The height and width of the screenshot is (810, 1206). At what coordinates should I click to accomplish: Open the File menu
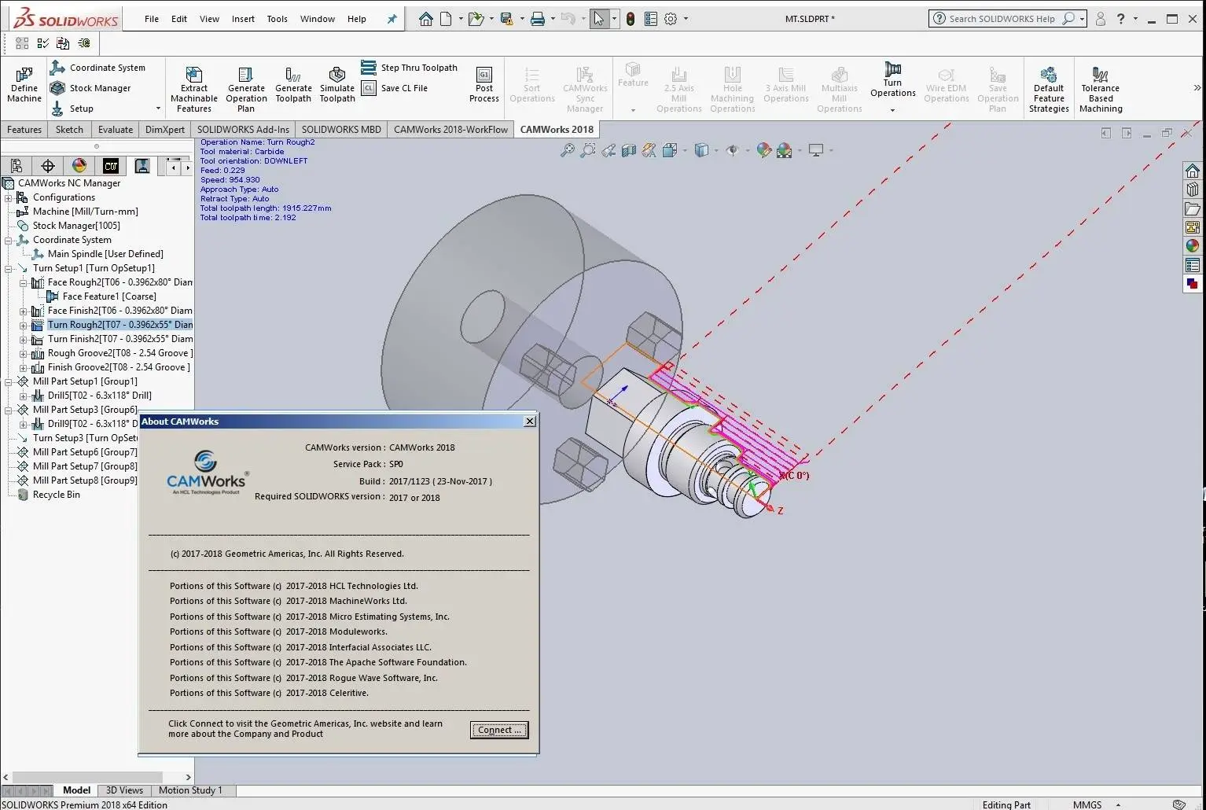(x=152, y=19)
